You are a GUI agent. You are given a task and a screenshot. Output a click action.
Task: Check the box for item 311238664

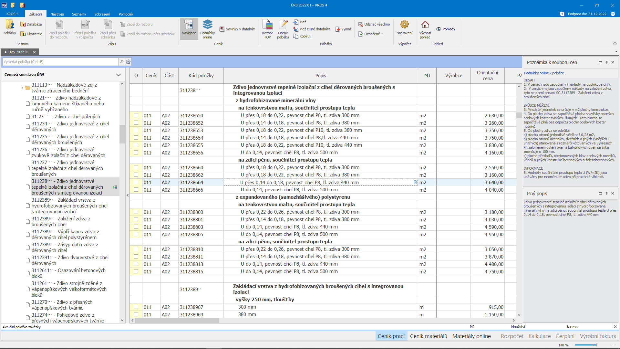(x=136, y=182)
